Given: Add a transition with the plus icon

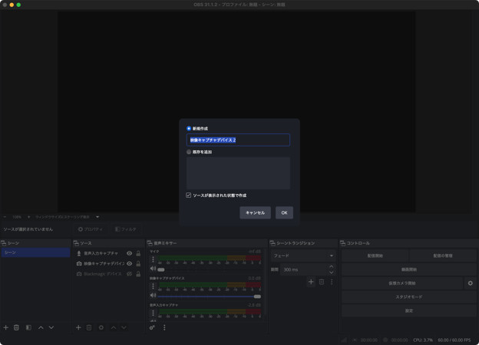Looking at the screenshot, I should click(x=311, y=282).
